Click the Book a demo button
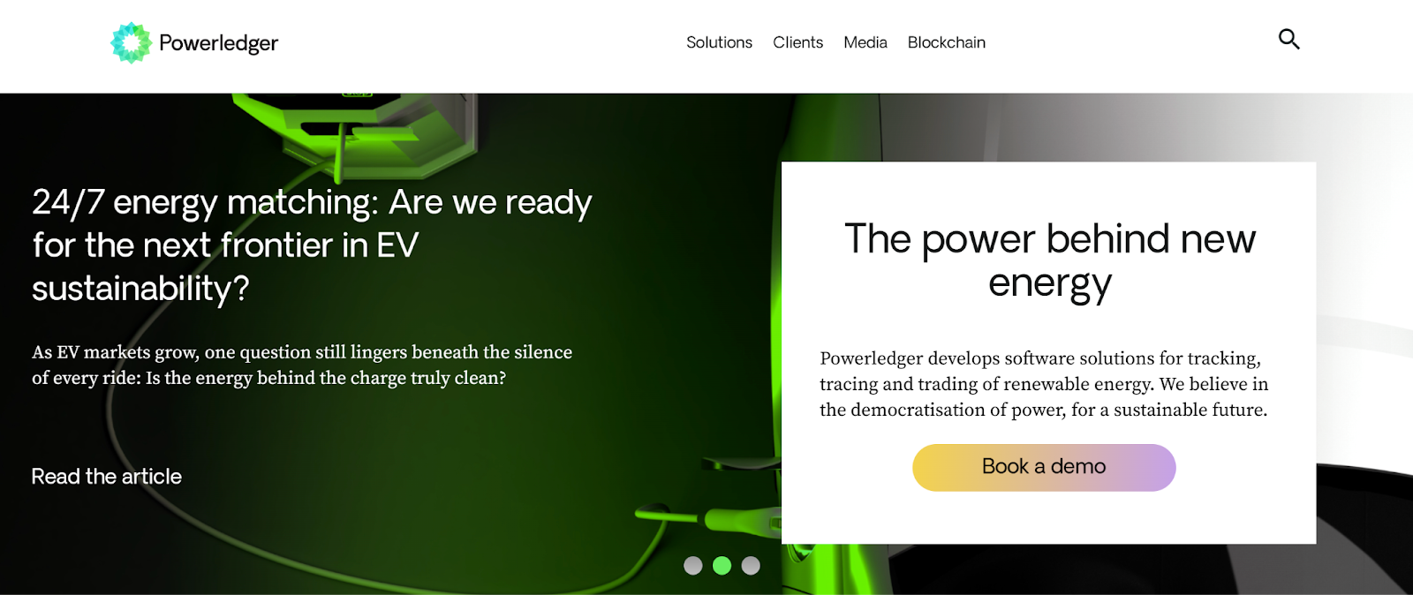 [x=1044, y=467]
